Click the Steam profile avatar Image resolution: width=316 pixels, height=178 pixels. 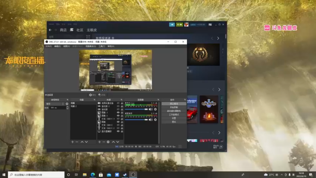[x=186, y=25]
